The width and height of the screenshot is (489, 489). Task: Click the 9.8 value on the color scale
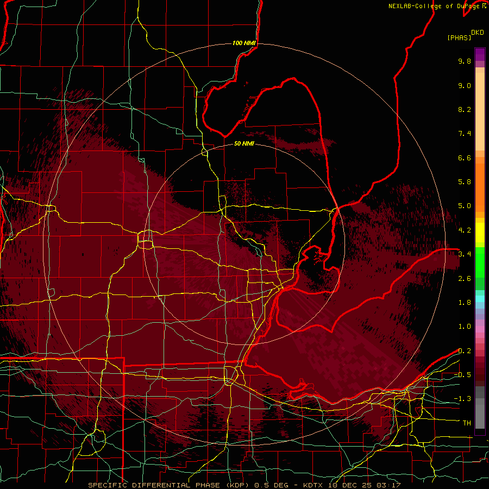[x=465, y=61]
